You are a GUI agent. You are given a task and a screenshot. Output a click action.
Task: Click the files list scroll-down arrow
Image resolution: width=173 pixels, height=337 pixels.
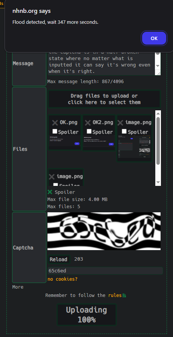click(158, 182)
